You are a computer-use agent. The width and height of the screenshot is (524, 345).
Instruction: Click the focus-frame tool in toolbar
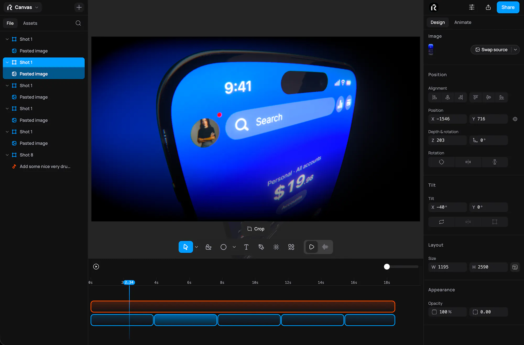point(276,247)
